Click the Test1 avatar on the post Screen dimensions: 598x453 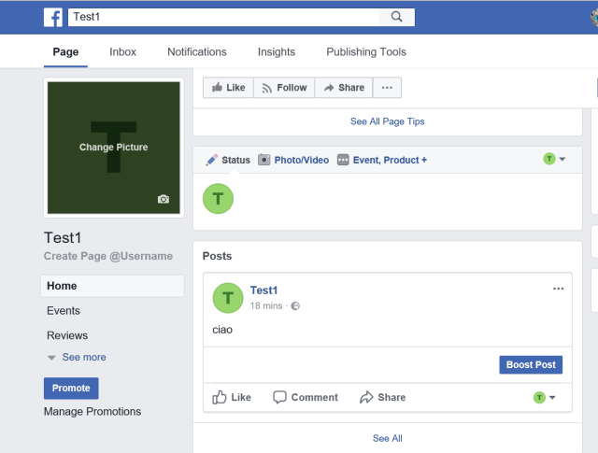[x=228, y=297]
